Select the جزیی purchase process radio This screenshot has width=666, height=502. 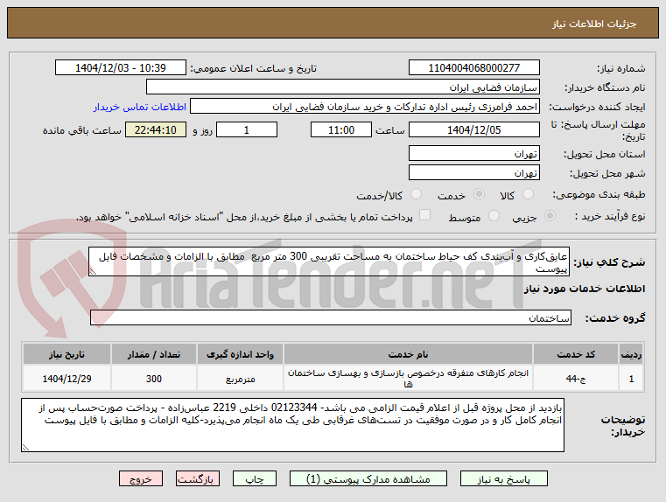point(550,216)
